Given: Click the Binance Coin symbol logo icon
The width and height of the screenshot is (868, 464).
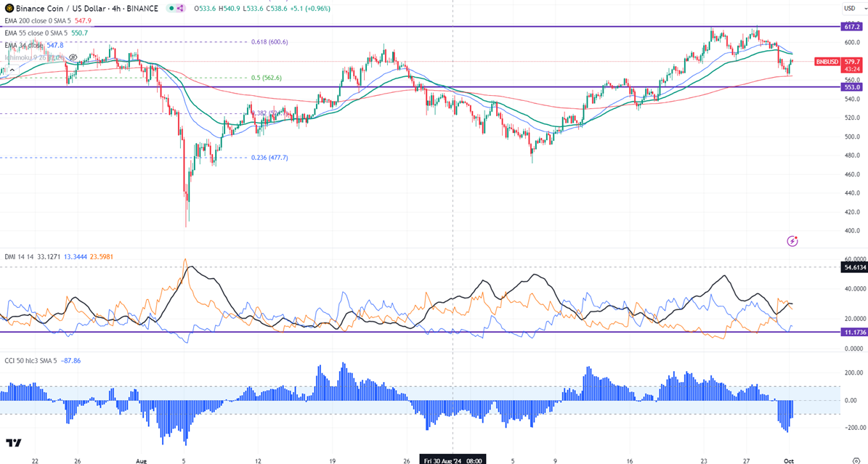Looking at the screenshot, I should pyautogui.click(x=7, y=9).
